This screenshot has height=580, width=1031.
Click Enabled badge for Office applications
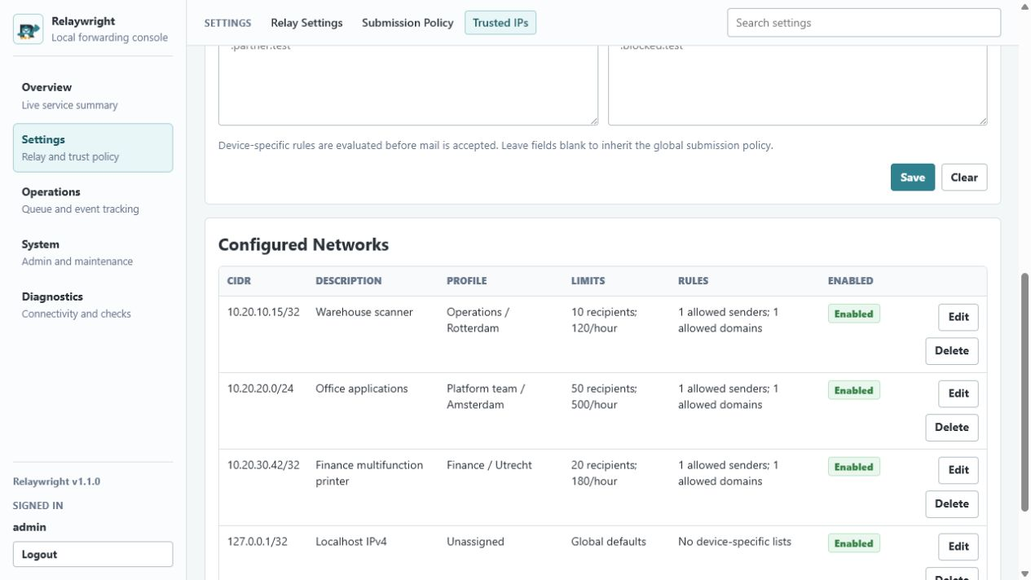point(854,390)
